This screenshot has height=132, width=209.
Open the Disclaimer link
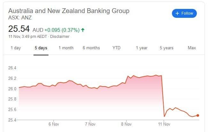coord(60,37)
